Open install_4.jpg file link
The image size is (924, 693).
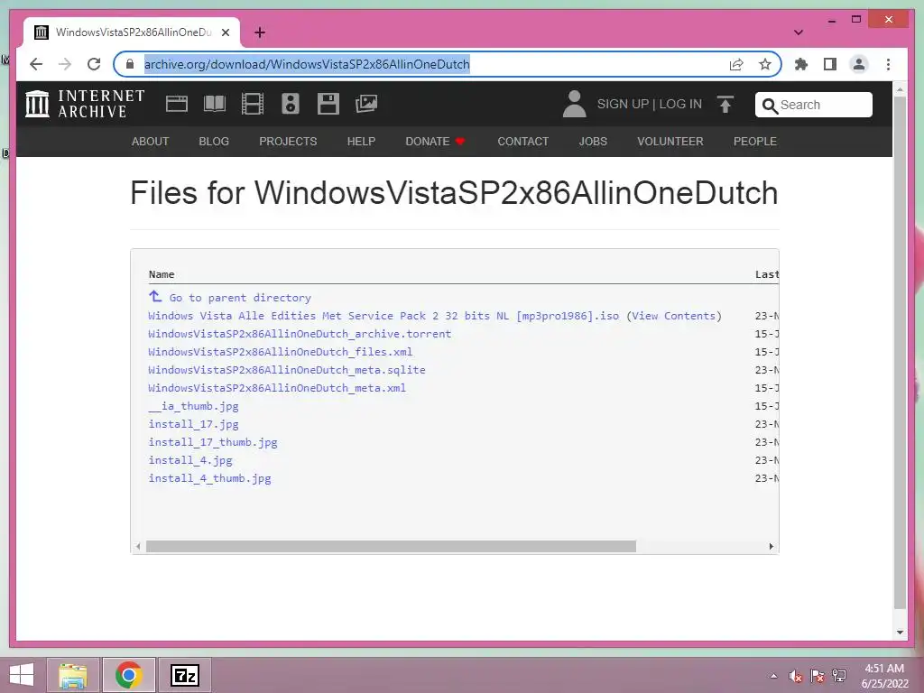click(x=190, y=460)
